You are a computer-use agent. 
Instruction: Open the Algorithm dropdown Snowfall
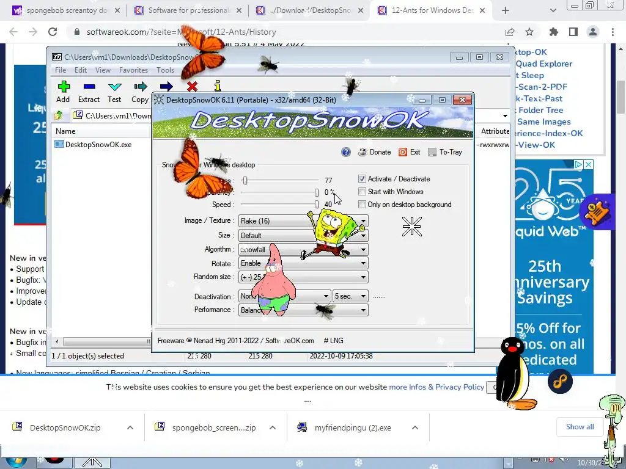(303, 250)
